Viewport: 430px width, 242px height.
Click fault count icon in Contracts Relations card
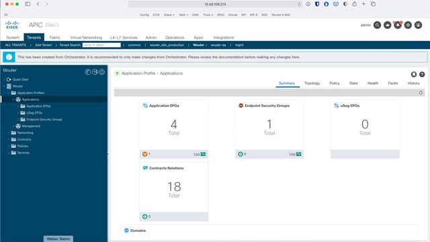click(x=144, y=216)
